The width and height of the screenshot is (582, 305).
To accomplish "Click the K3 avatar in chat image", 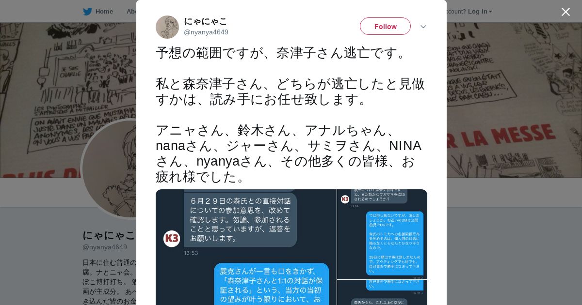I will tap(172, 239).
